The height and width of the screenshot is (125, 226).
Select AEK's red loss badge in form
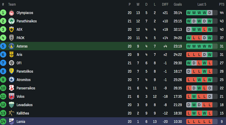click(204, 30)
